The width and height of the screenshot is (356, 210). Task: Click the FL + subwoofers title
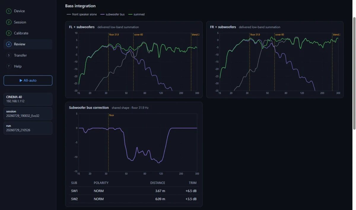(x=82, y=27)
